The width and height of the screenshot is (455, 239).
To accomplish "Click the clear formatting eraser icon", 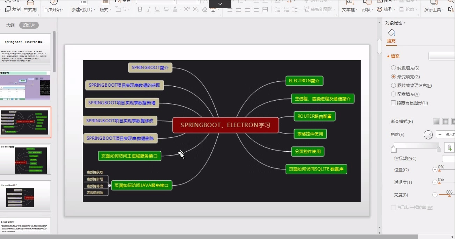I will click(x=205, y=9).
